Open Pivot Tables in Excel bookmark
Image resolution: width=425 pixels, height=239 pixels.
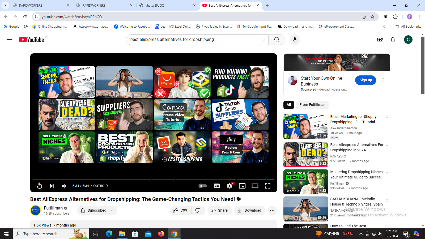[214, 27]
